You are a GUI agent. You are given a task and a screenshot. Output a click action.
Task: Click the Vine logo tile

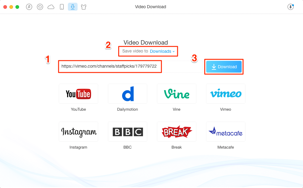pyautogui.click(x=177, y=94)
